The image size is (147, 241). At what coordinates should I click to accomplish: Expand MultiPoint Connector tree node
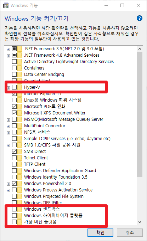(x=9, y=126)
